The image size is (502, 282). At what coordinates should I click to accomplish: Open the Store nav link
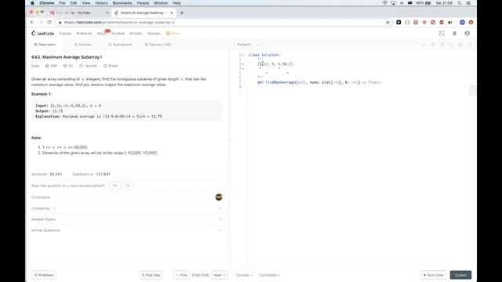173,33
